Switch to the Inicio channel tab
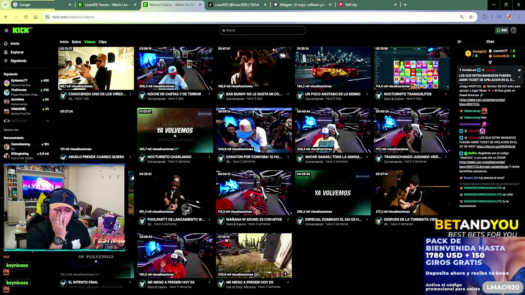 point(64,42)
